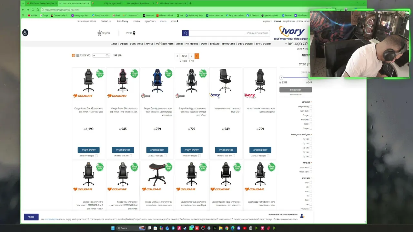The image size is (413, 232).
Task: Click buy button for 1,190 Cougar Armor One V2
Action: tap(88, 150)
